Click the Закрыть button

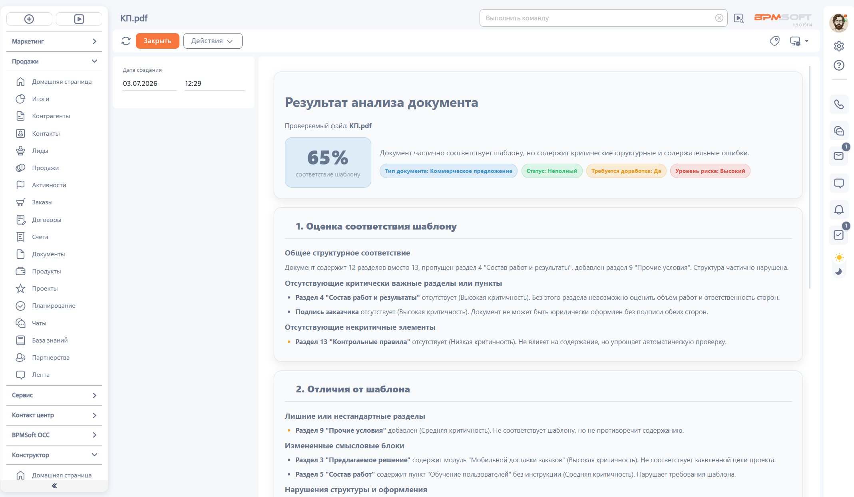(157, 41)
